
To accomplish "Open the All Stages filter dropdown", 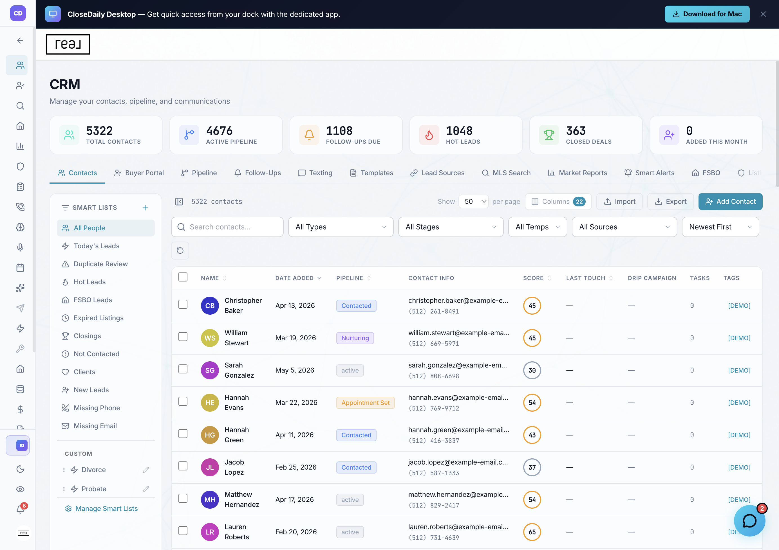I will pos(451,227).
